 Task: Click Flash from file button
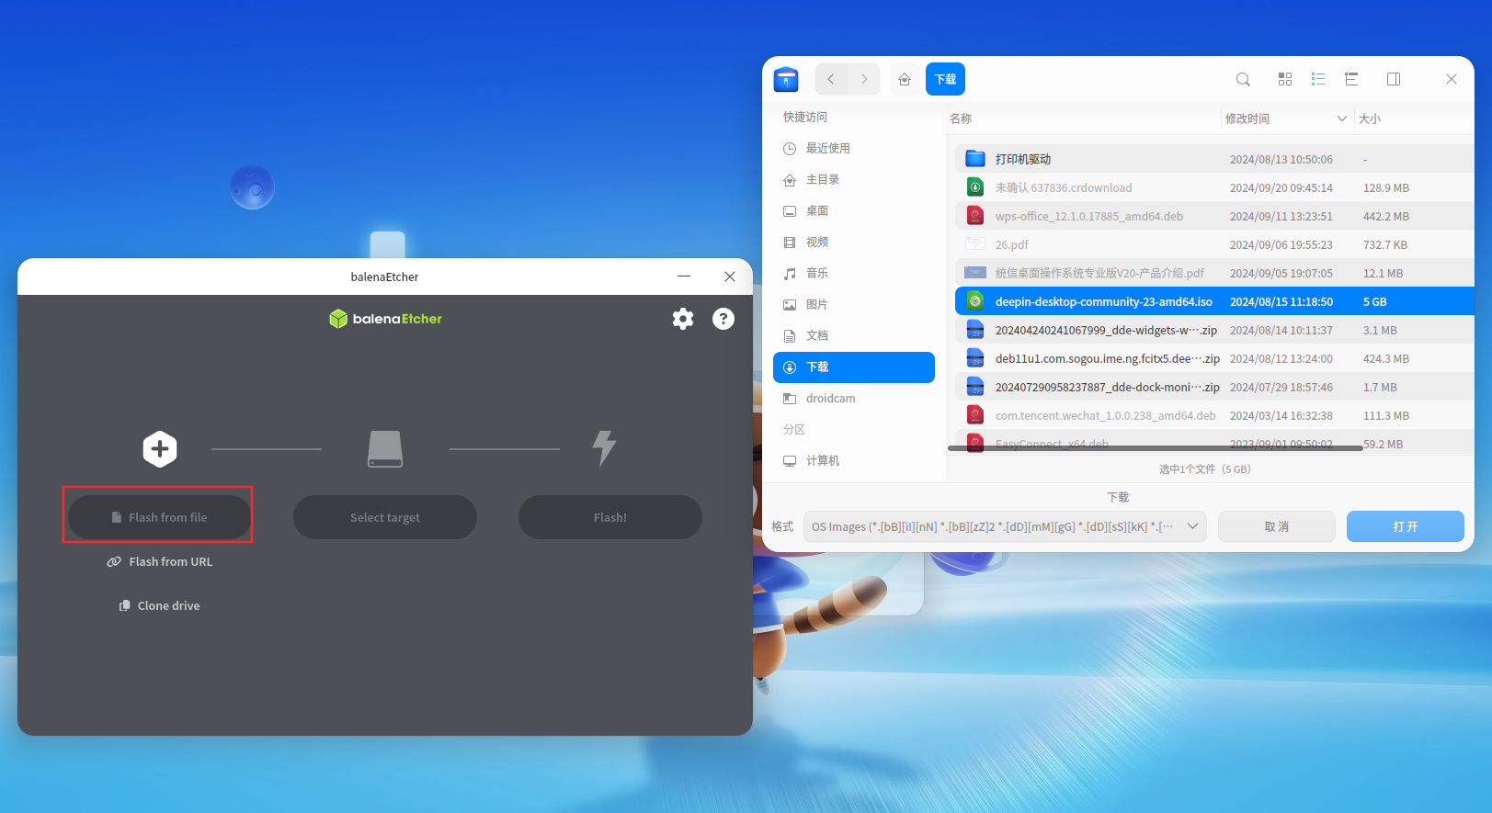[160, 517]
